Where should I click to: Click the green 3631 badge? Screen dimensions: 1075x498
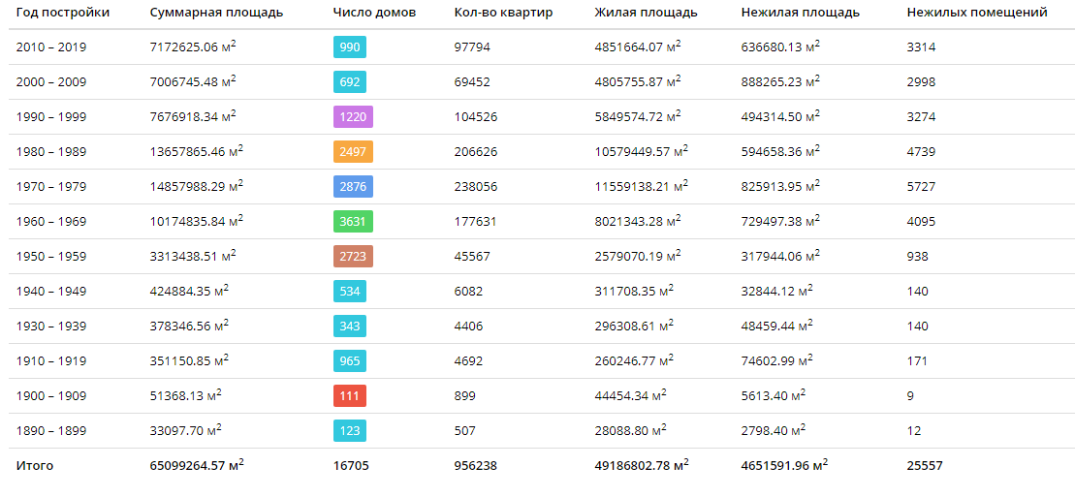[353, 222]
